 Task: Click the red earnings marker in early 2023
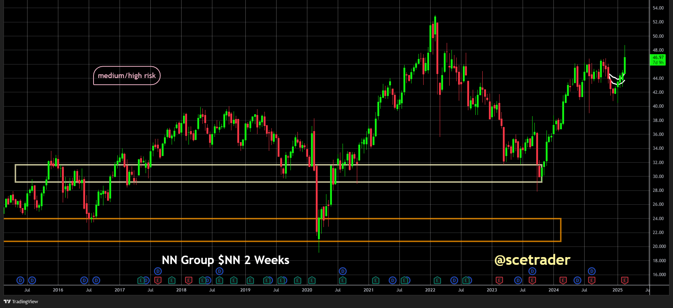pos(499,280)
